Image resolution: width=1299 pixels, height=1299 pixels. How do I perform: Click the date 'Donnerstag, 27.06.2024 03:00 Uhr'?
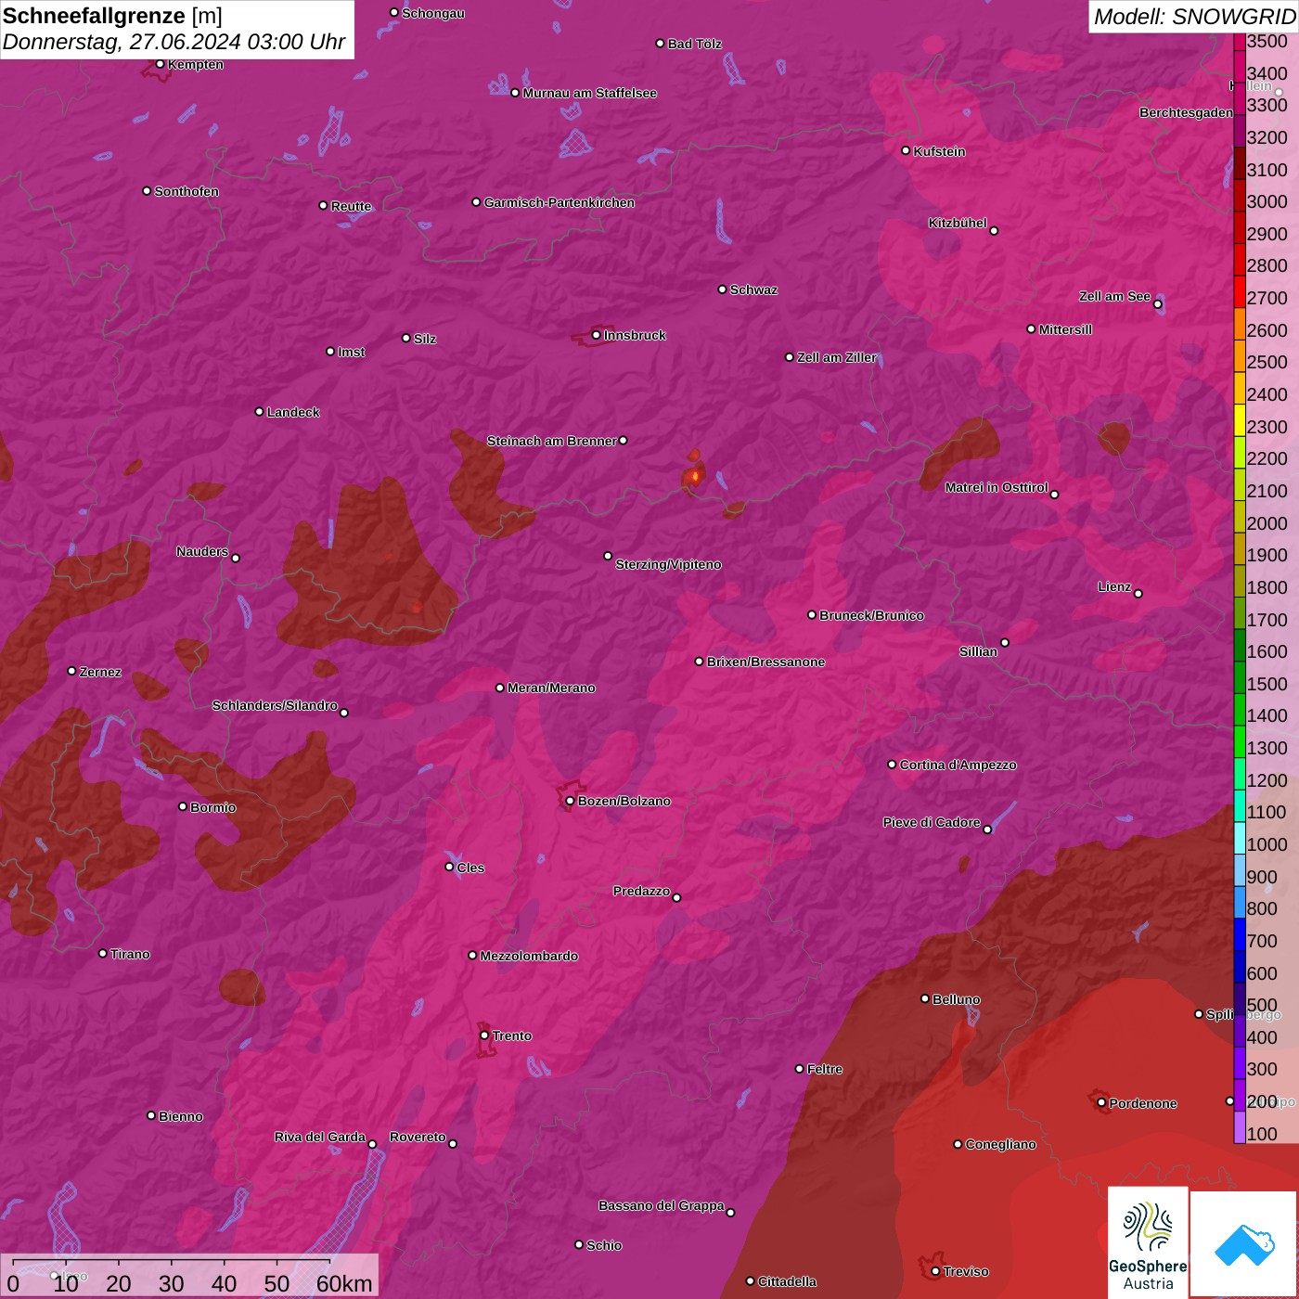(x=174, y=42)
